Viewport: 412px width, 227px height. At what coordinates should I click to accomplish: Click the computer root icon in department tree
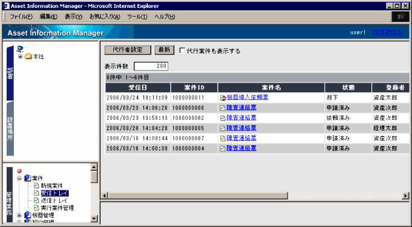click(x=20, y=49)
